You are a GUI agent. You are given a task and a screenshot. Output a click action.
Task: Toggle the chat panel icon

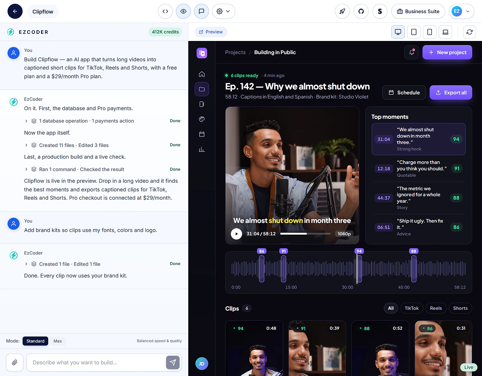pyautogui.click(x=201, y=11)
